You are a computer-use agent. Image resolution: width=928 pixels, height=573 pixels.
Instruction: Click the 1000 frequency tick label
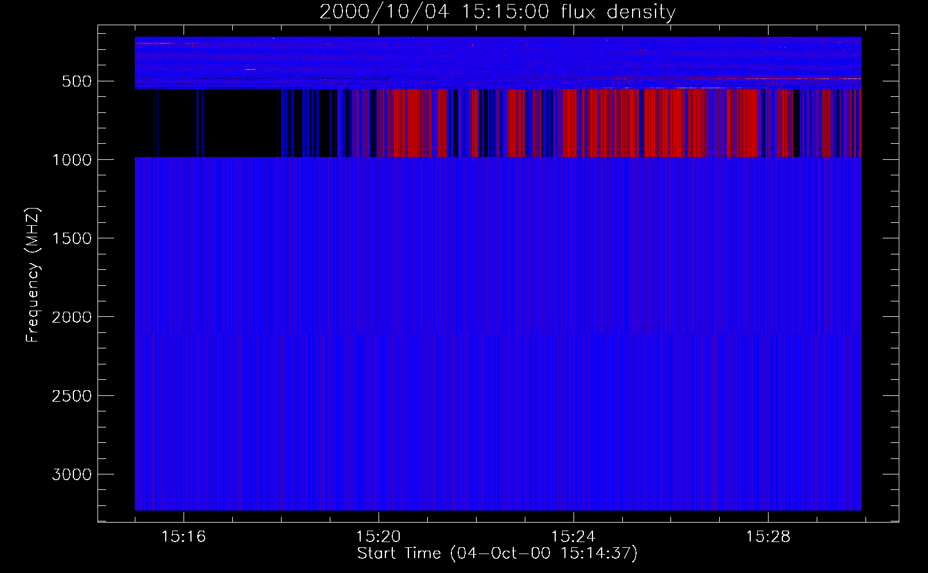click(x=72, y=160)
